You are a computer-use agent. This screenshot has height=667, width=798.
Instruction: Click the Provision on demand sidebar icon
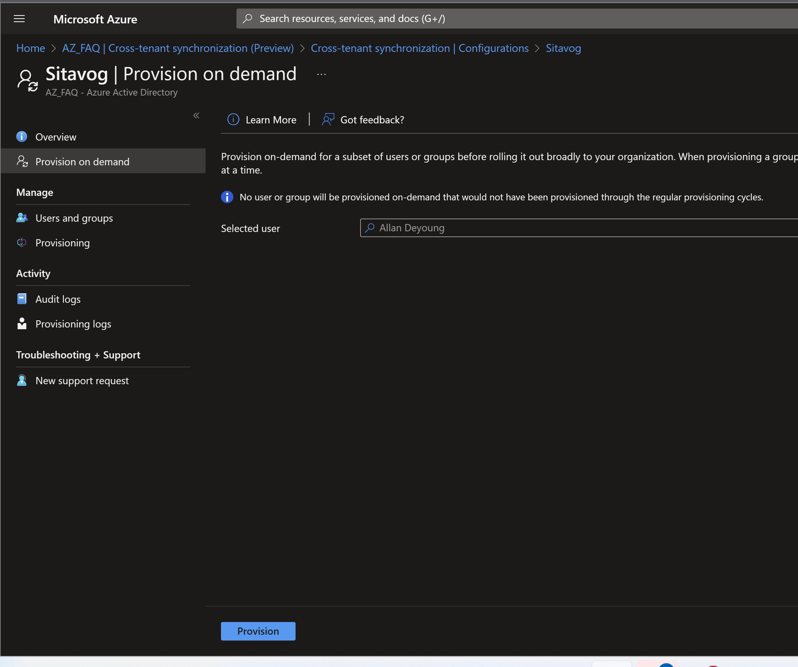point(22,161)
